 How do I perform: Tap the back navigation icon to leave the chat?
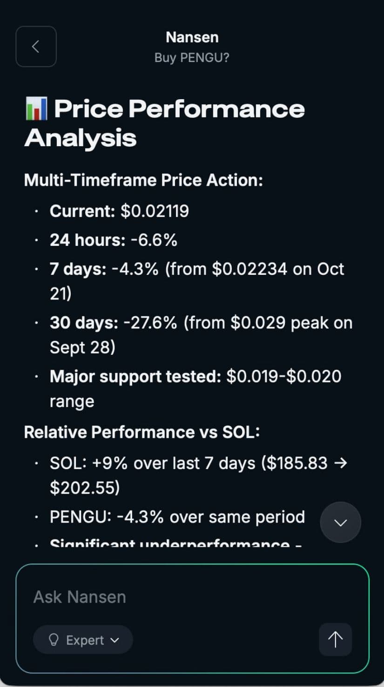click(x=36, y=47)
